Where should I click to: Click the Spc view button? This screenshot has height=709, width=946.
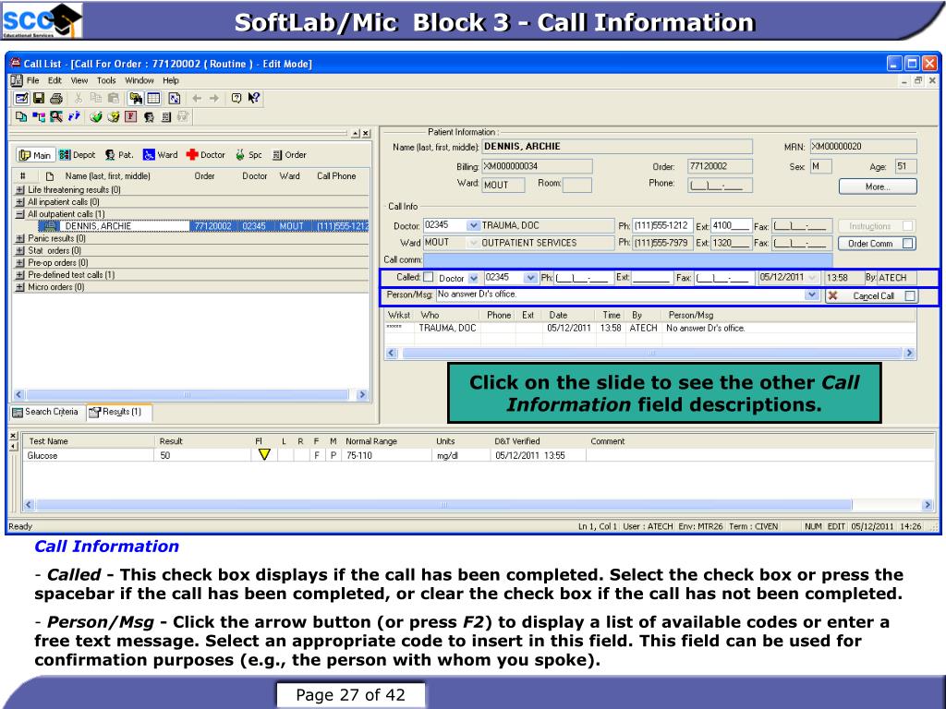[249, 155]
